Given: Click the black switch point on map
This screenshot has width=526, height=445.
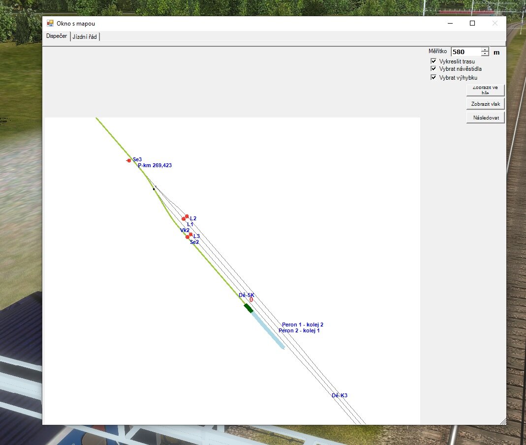Looking at the screenshot, I should 154,189.
